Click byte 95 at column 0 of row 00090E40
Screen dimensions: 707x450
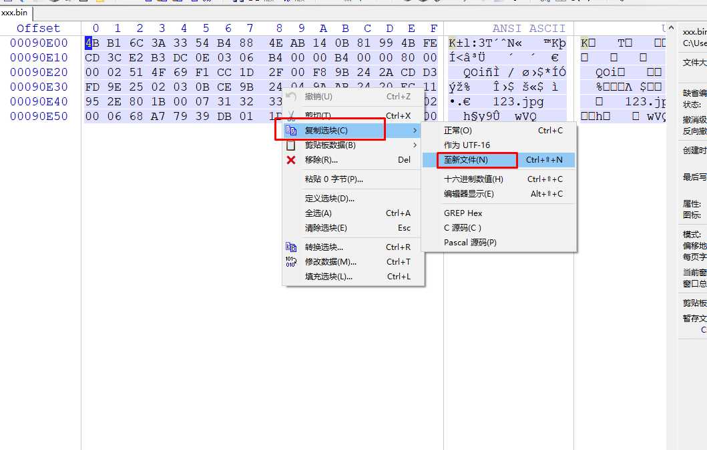92,102
